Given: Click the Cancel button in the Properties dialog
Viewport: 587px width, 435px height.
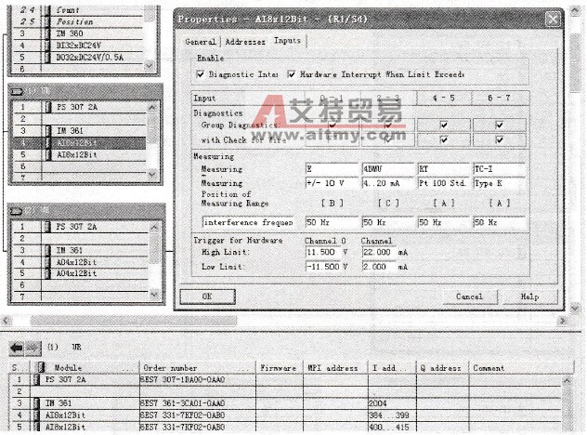Looking at the screenshot, I should (x=469, y=297).
